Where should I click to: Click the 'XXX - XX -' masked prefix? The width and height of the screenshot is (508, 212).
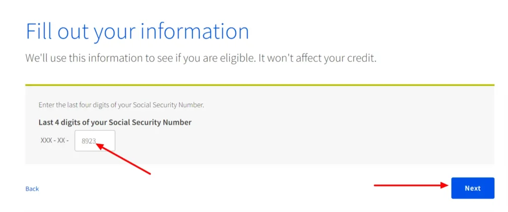(x=55, y=141)
